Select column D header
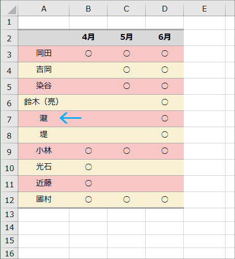The image size is (235, 259). pyautogui.click(x=164, y=9)
